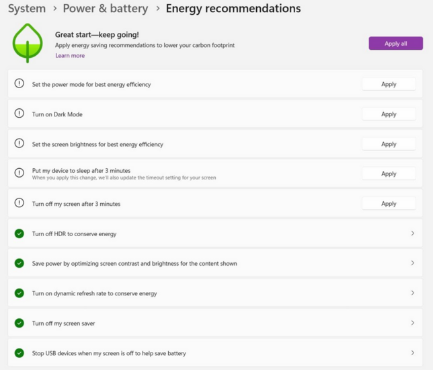This screenshot has height=370, width=433.
Task: Apply the Turn on Dark Mode recommendation
Action: click(389, 114)
